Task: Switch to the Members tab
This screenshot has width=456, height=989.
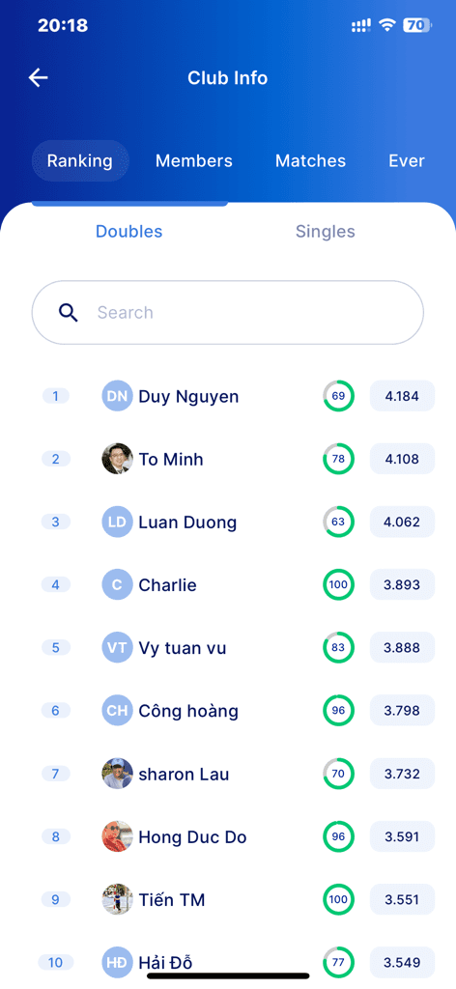Action: click(x=194, y=161)
